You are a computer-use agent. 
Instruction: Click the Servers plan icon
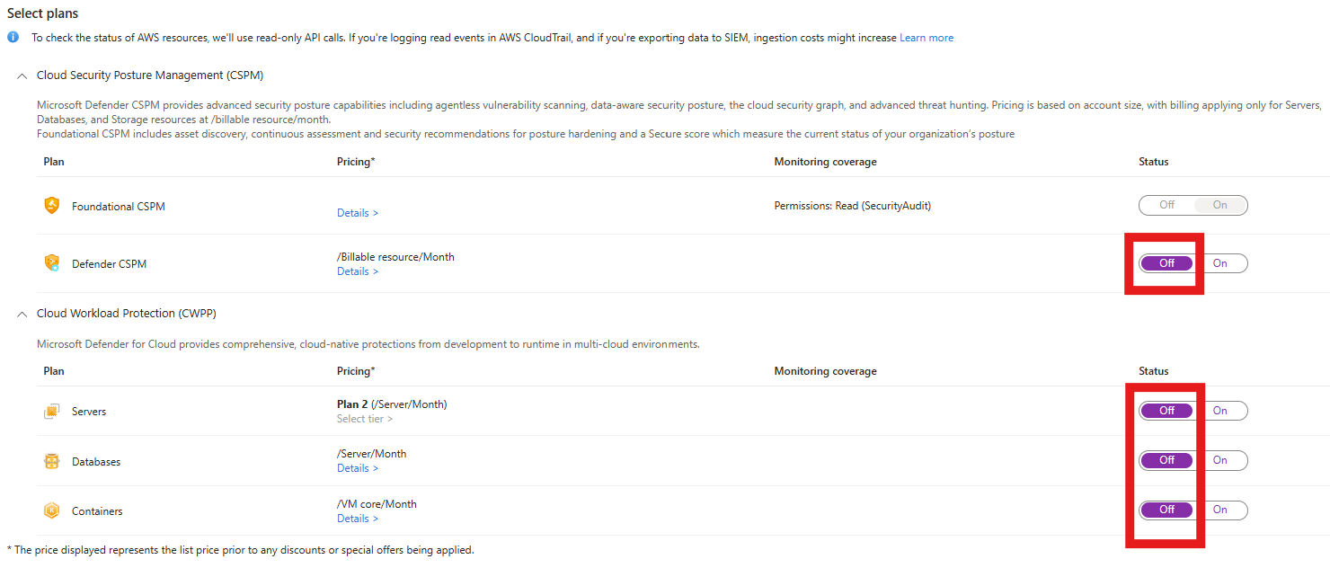(x=52, y=412)
